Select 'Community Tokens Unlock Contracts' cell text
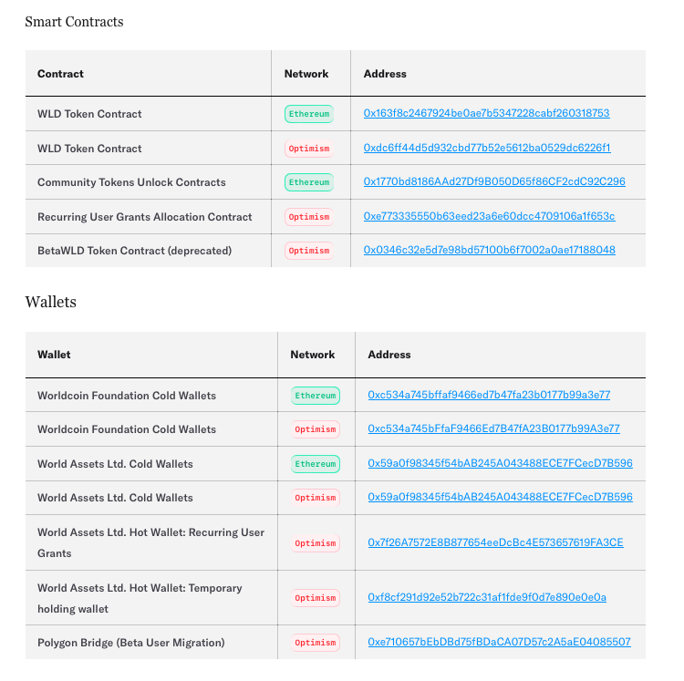 pyautogui.click(x=131, y=182)
